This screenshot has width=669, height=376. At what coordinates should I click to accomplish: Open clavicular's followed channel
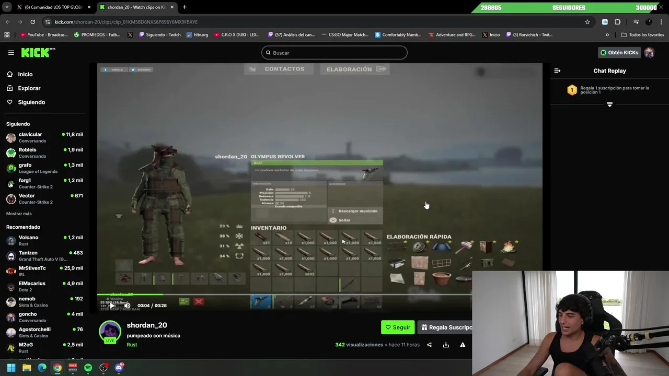[x=44, y=137]
